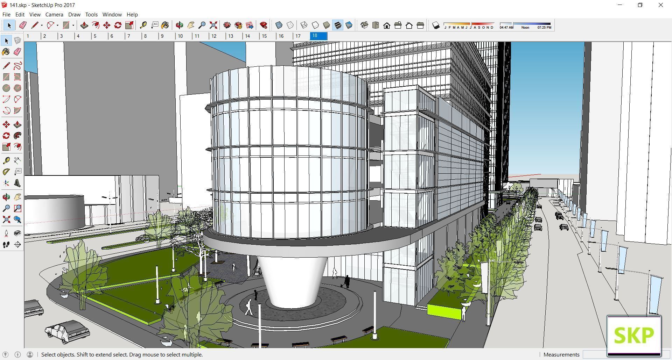Viewport: 672px width, 360px height.
Task: Switch to Left view
Action: click(420, 25)
